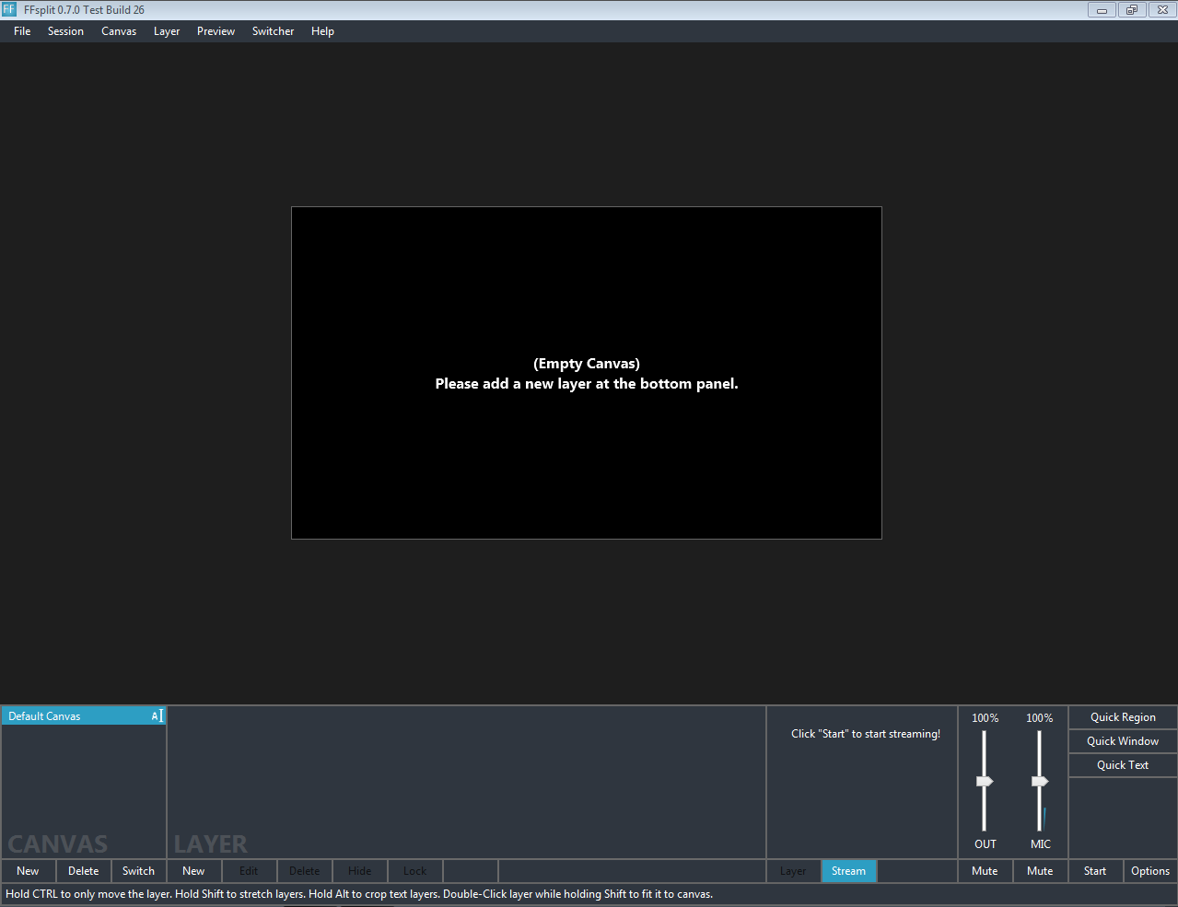Click the 'Click "Start" to start streaming!' text

click(x=866, y=734)
